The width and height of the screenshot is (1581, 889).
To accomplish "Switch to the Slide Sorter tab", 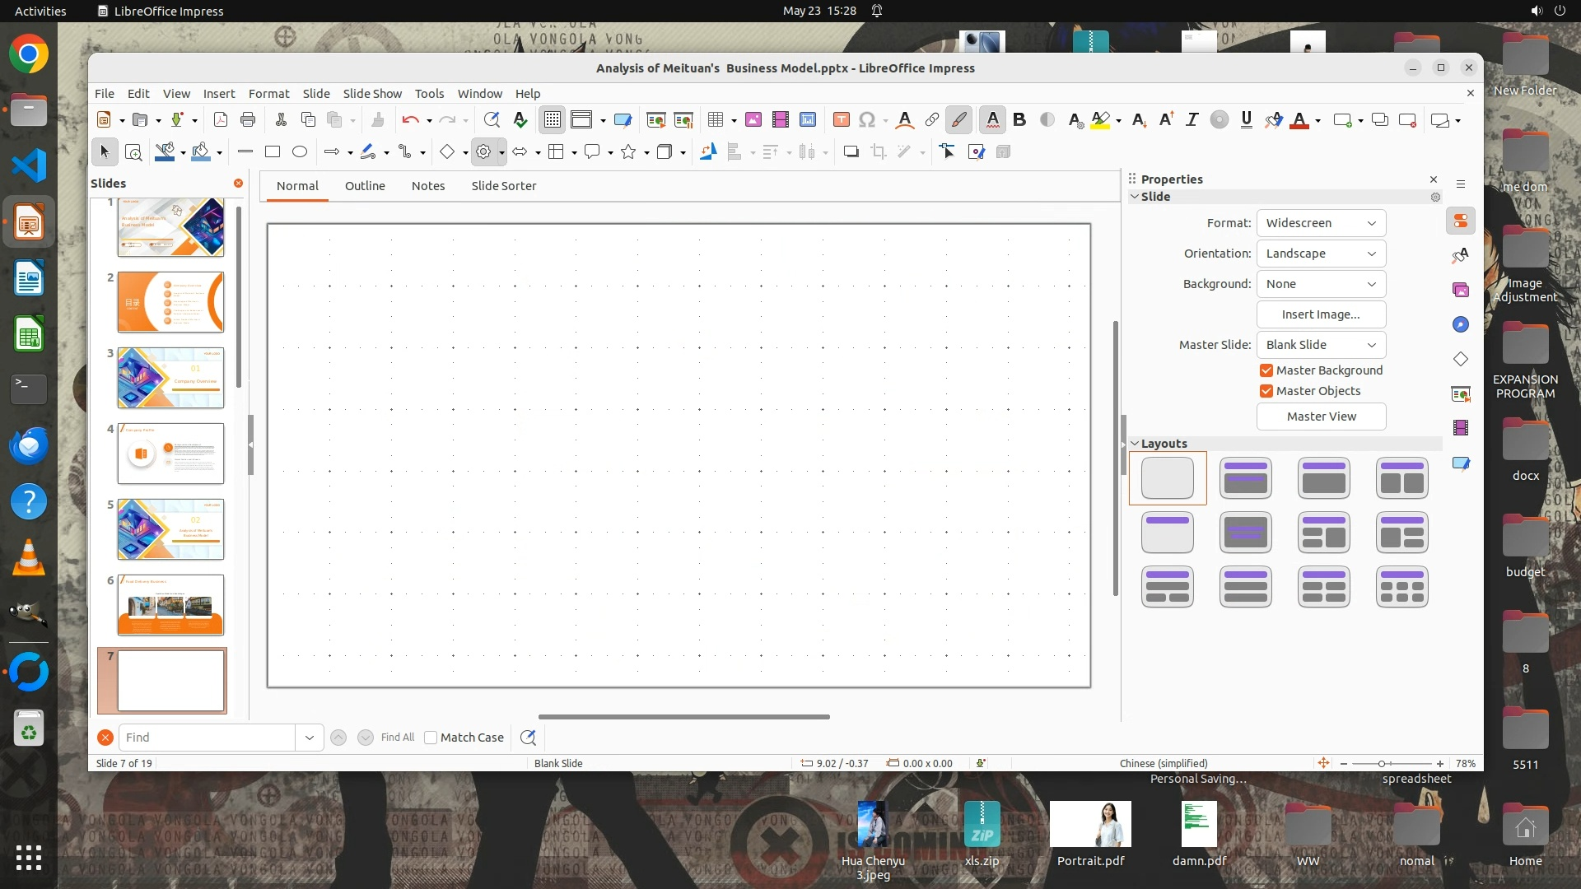I will coord(503,186).
